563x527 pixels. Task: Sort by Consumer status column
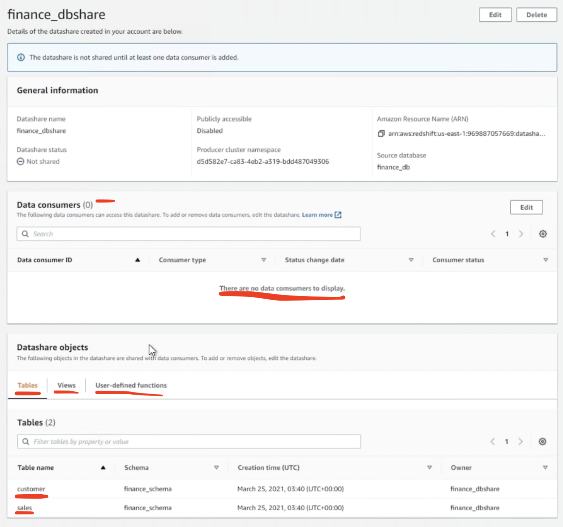(545, 260)
